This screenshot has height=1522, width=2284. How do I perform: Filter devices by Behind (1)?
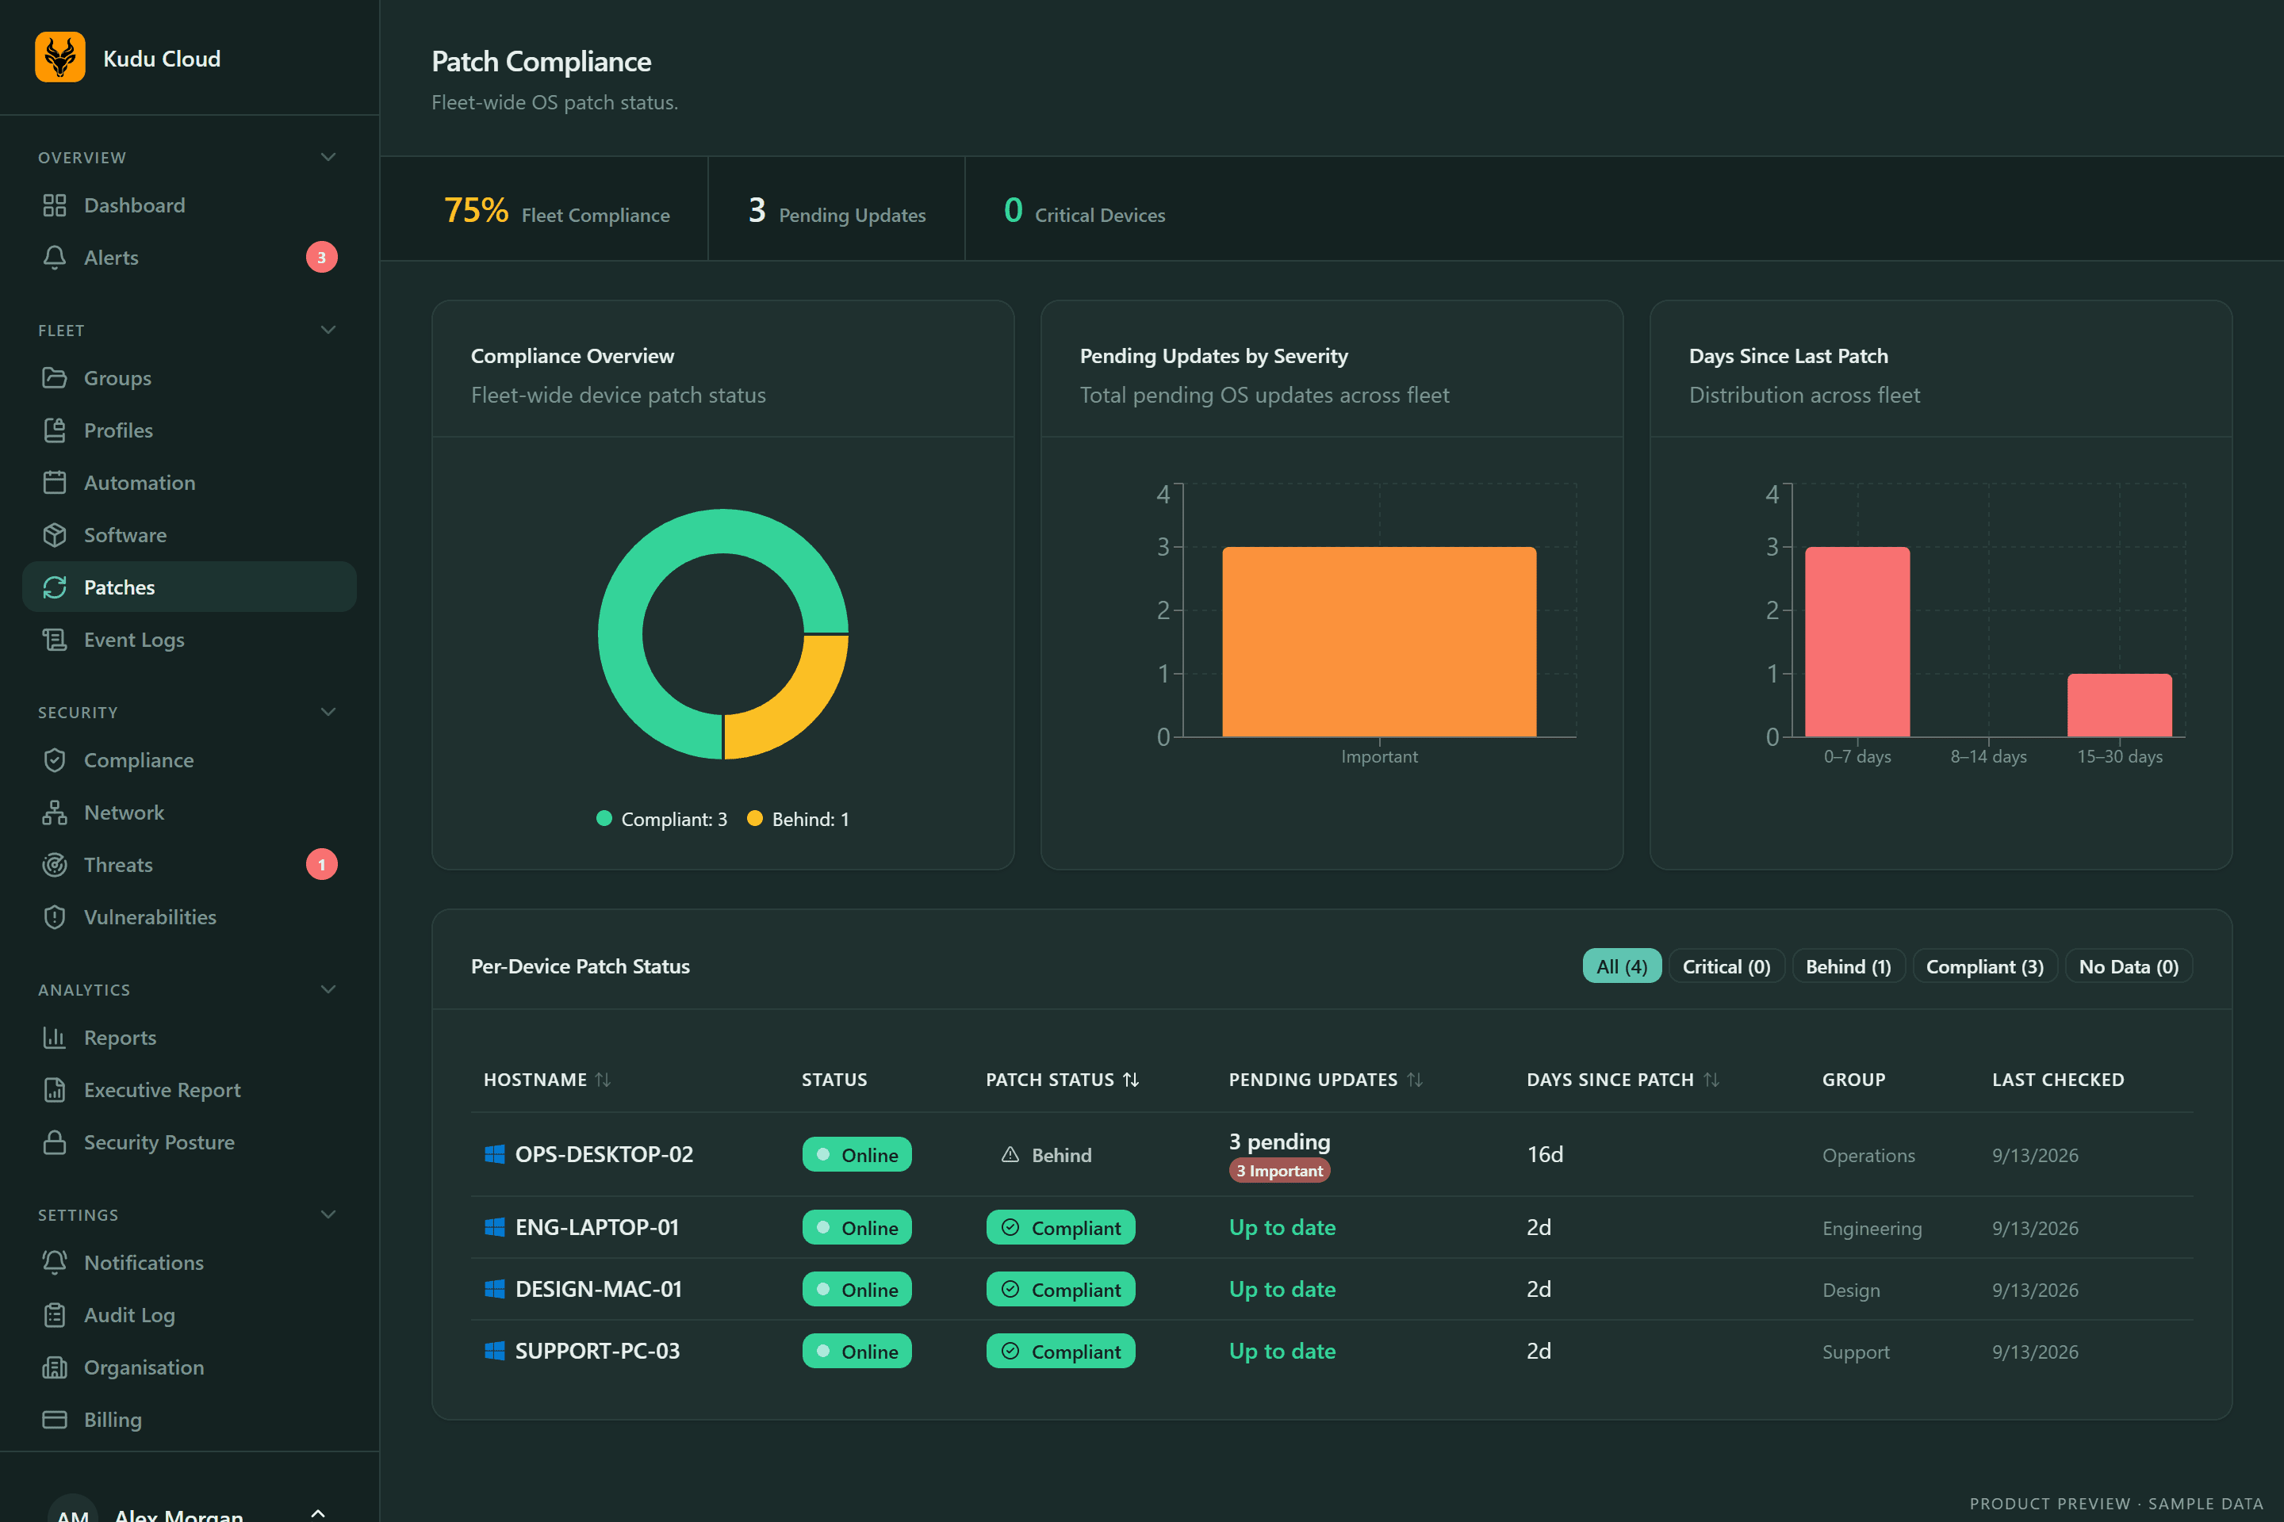(1848, 967)
